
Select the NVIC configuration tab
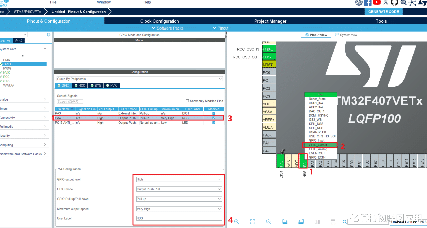click(x=112, y=85)
